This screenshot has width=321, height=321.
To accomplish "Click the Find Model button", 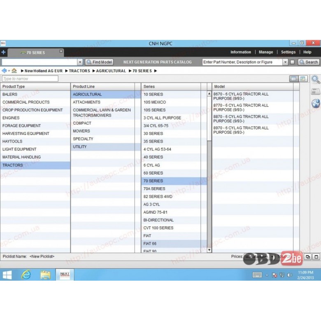I will pyautogui.click(x=99, y=62).
